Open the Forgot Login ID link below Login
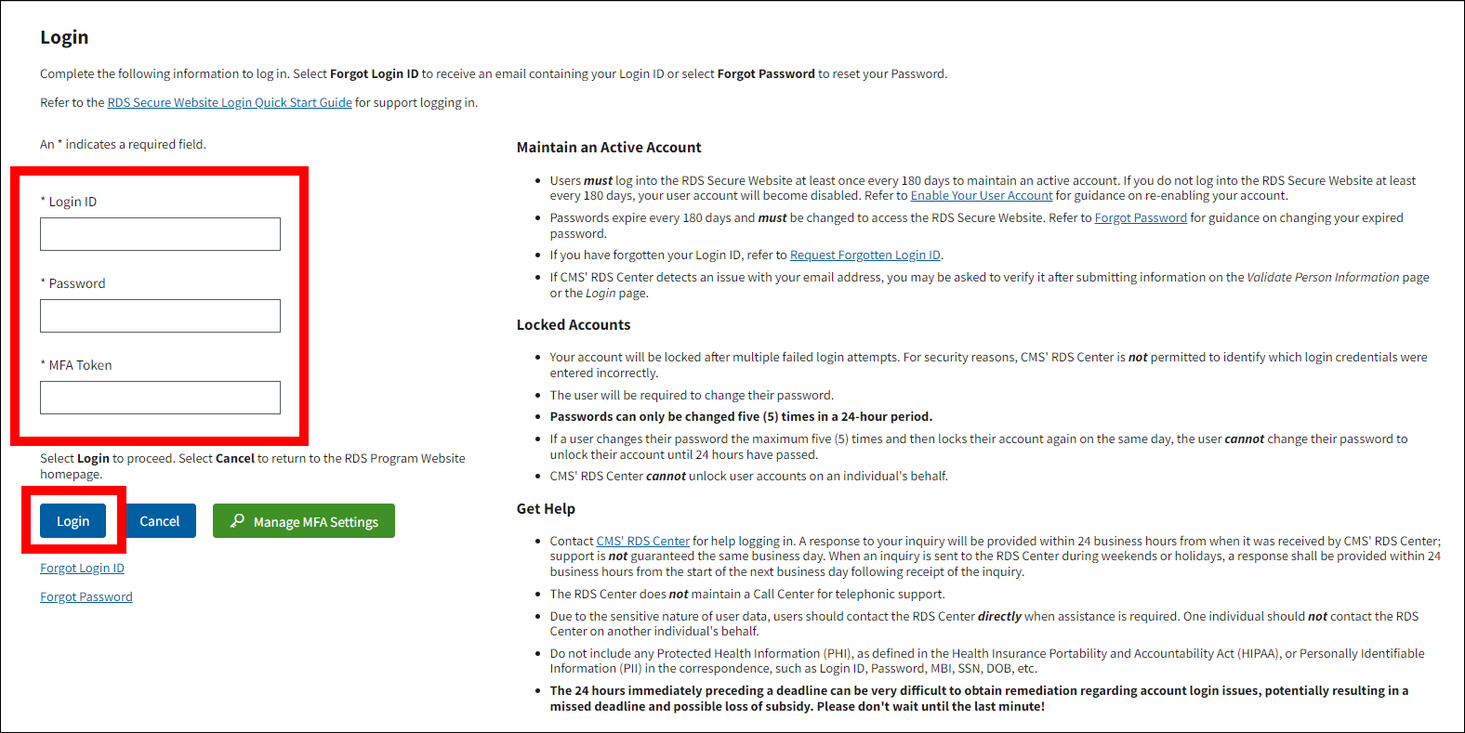Image resolution: width=1465 pixels, height=733 pixels. click(82, 569)
